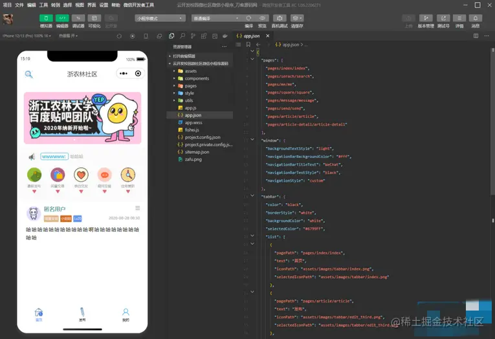The image size is (495, 339).
Task: Open the source control branch icon
Action: pyautogui.click(x=193, y=36)
